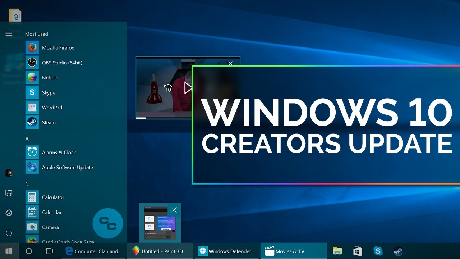Viewport: 460px width, 259px height.
Task: Open the Camera app icon
Action: [32, 227]
